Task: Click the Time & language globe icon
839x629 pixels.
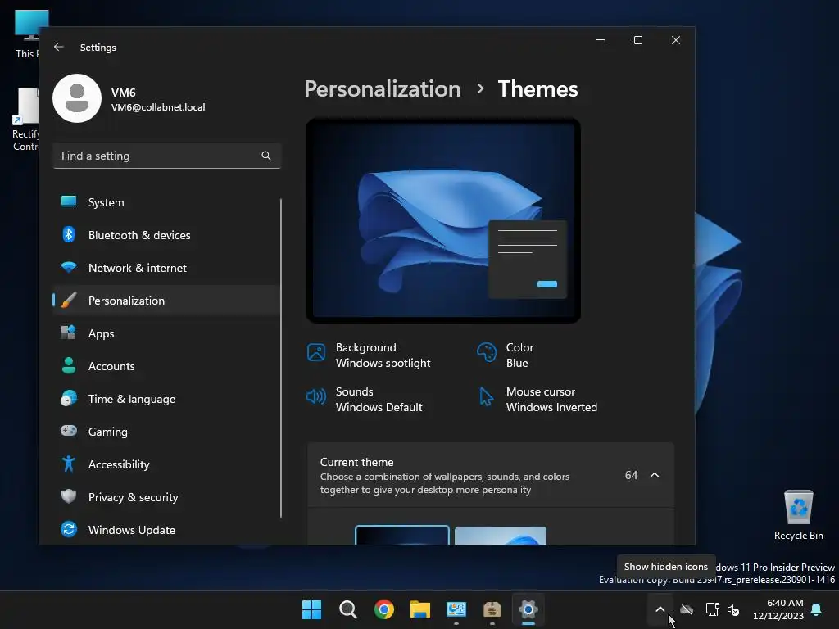Action: coord(69,399)
